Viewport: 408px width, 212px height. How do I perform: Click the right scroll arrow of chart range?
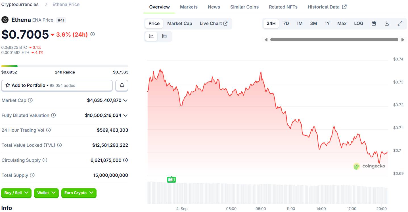pyautogui.click(x=403, y=40)
